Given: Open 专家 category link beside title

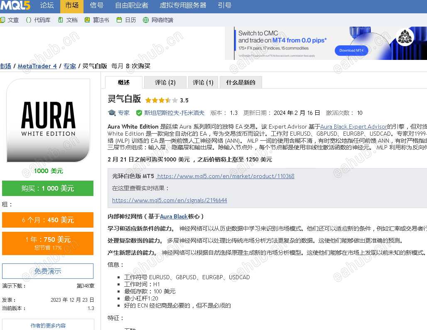Looking at the screenshot, I should [x=124, y=113].
